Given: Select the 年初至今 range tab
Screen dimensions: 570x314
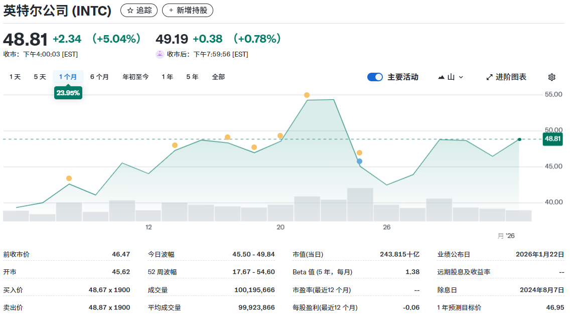Looking at the screenshot, I should point(135,77).
